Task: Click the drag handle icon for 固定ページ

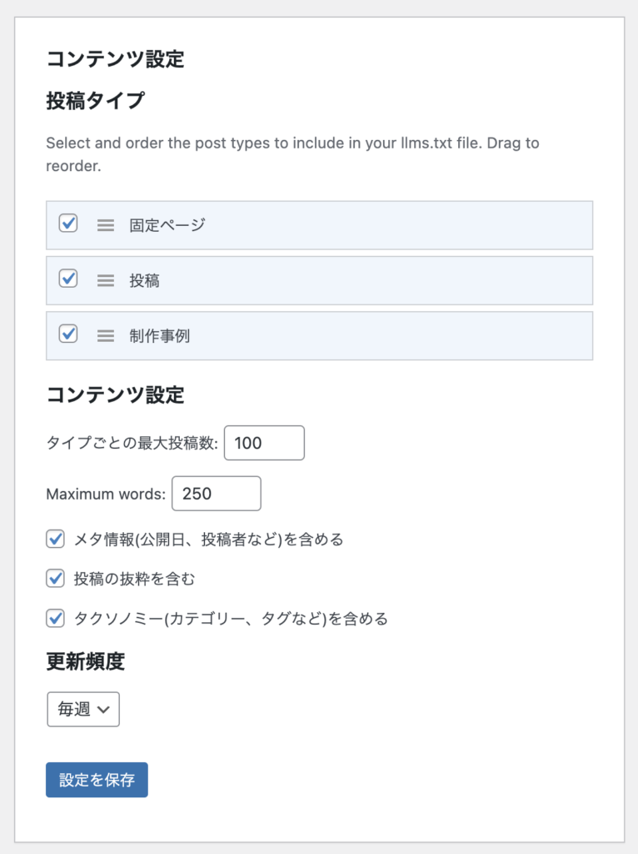Action: (x=106, y=225)
